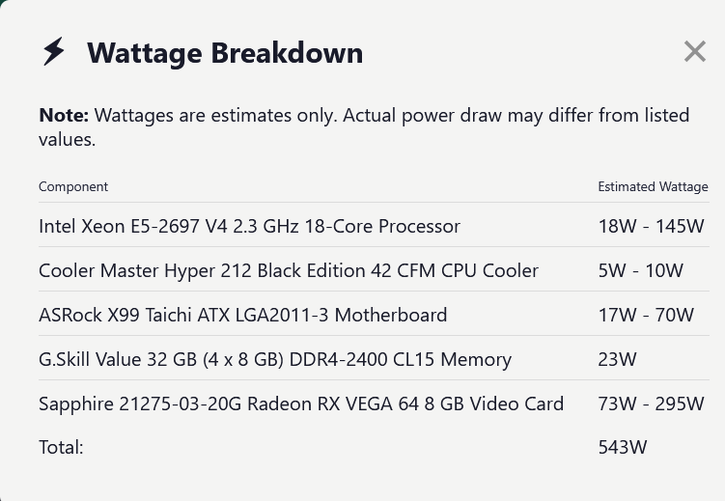725x501 pixels.
Task: Click the 543W total wattage value
Action: [x=623, y=447]
